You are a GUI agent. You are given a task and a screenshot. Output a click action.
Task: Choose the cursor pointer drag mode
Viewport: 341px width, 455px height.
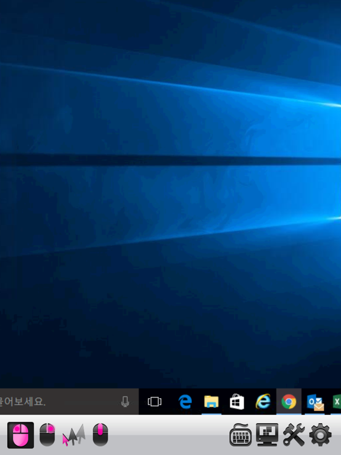[74, 435]
